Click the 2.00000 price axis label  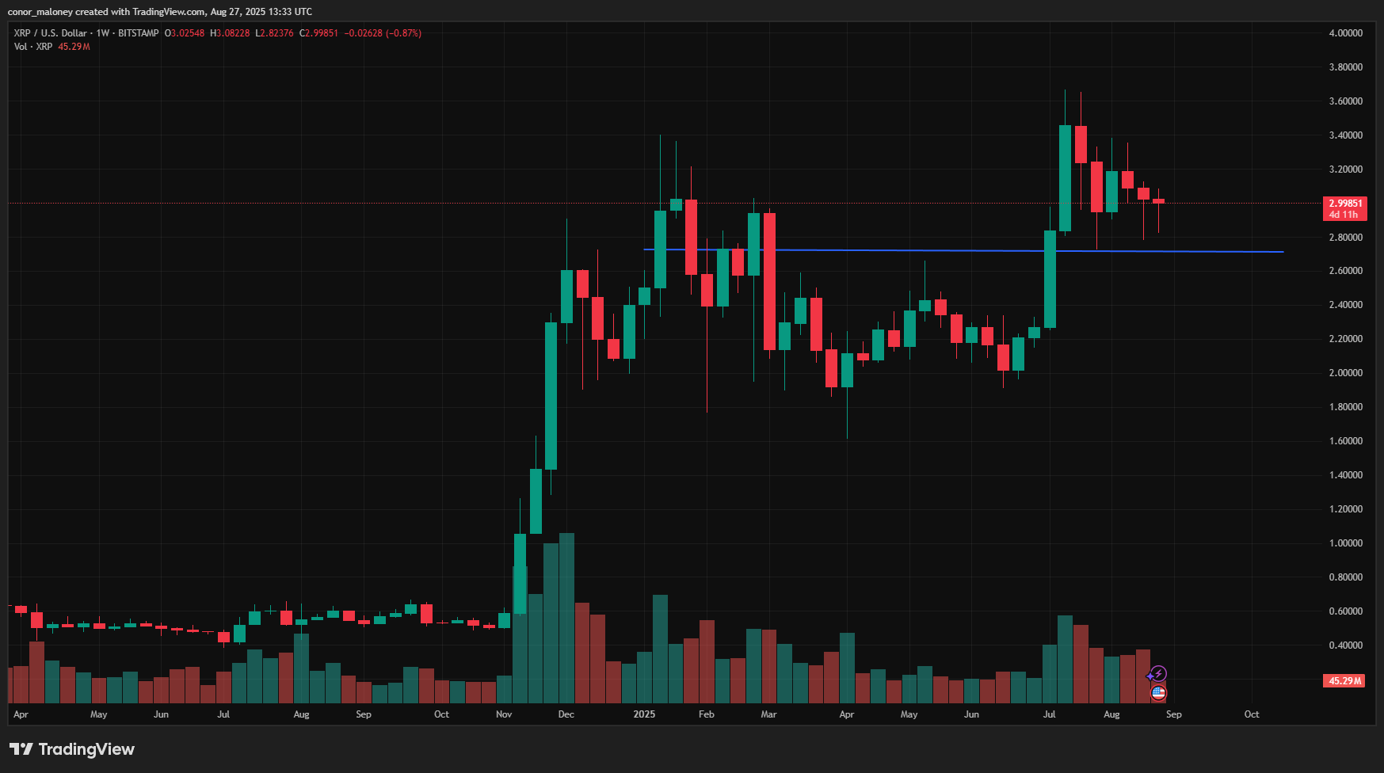point(1346,373)
